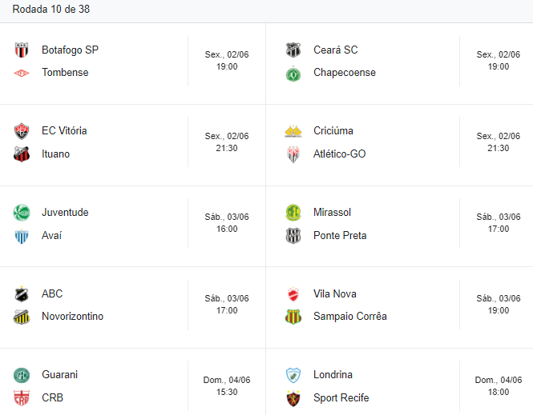The image size is (533, 415).
Task: Click the Chapecoense team crest
Action: [x=293, y=74]
